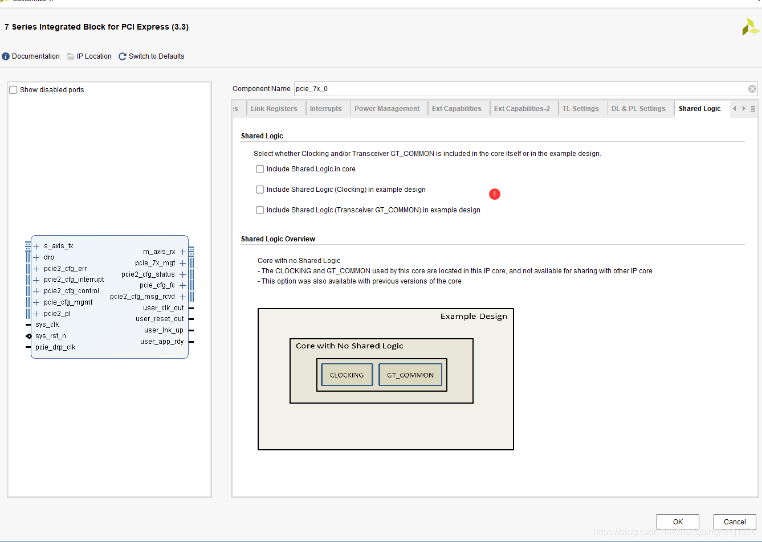Select the user_app_rdy port label

click(x=162, y=342)
